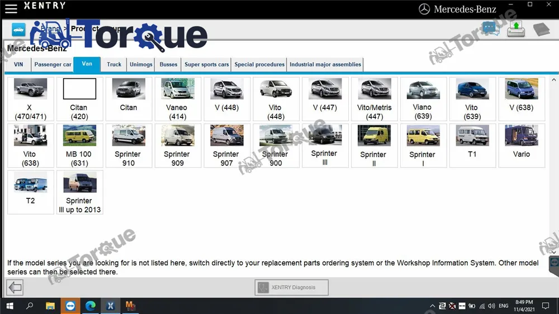Click the ENG language indicator
Screen dimensions: 559x314
pos(504,306)
